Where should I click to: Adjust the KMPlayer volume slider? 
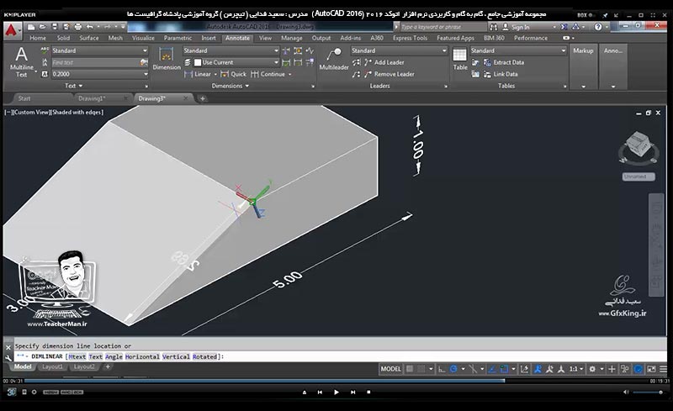647,393
